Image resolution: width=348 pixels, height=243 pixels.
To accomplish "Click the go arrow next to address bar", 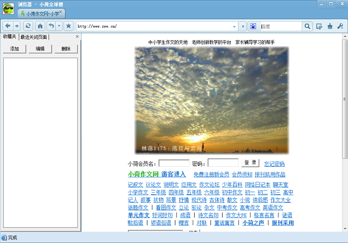I will coord(243,26).
